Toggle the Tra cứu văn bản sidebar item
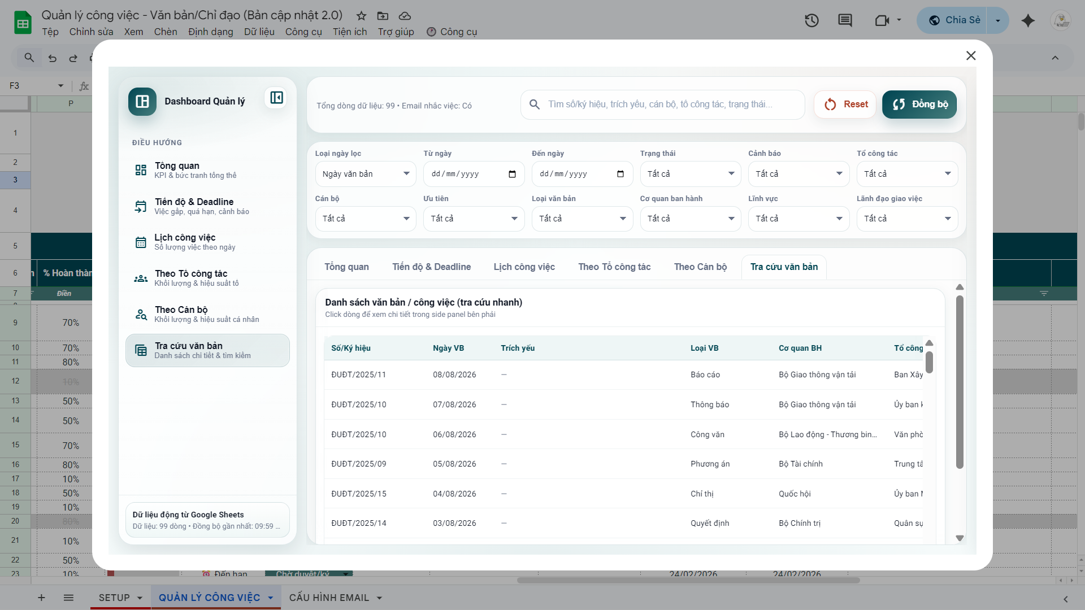Image resolution: width=1085 pixels, height=610 pixels. [x=207, y=350]
